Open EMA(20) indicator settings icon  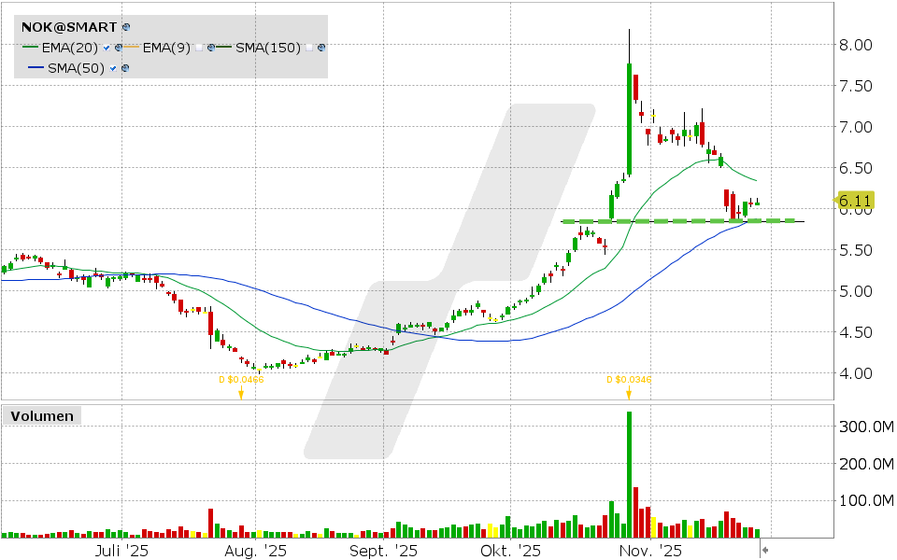click(x=119, y=47)
